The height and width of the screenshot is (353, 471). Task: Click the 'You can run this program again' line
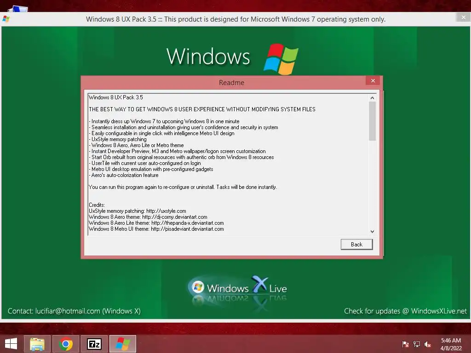(x=183, y=187)
